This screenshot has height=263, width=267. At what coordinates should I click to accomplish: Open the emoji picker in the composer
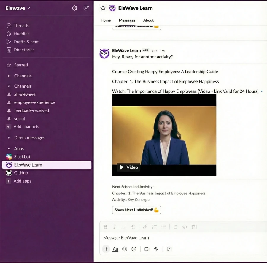point(125,249)
